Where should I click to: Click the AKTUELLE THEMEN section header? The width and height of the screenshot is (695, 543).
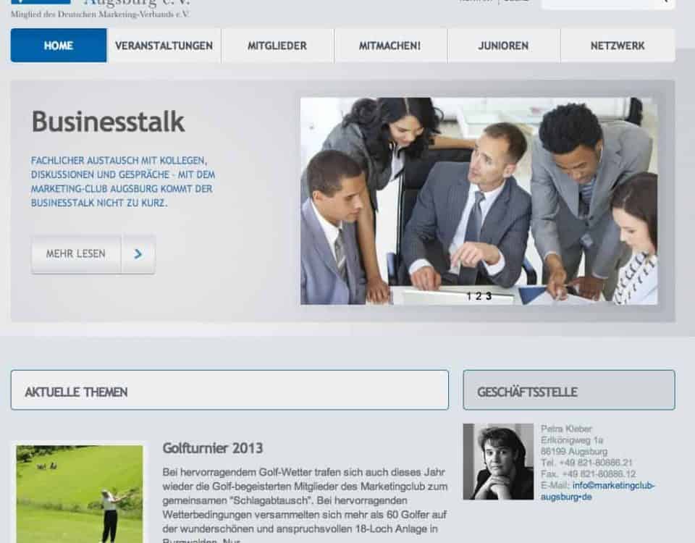pos(229,390)
